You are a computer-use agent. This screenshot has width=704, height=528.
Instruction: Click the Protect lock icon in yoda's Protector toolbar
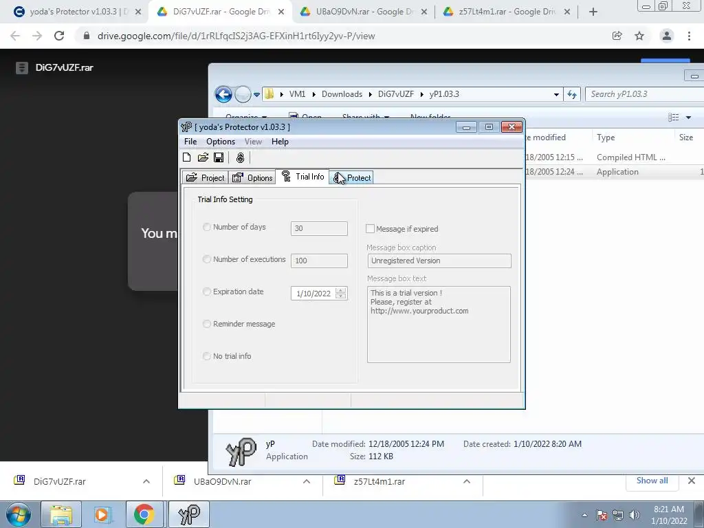[x=240, y=157]
